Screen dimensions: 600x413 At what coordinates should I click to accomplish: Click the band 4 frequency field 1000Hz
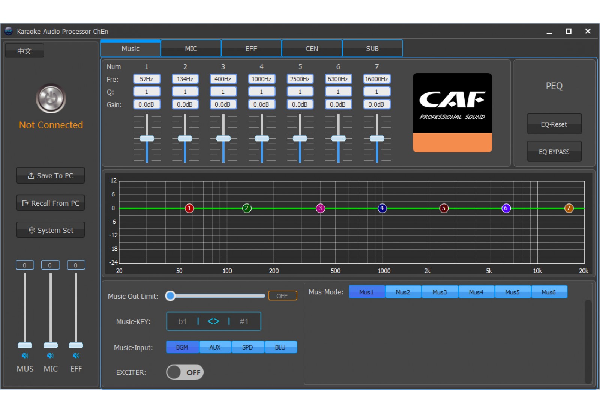pos(261,79)
